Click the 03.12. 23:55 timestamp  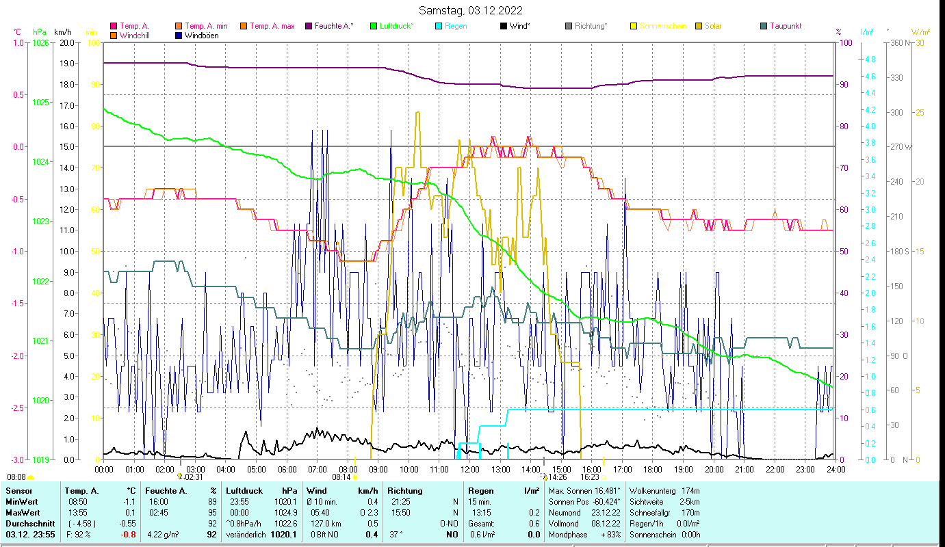(x=30, y=535)
